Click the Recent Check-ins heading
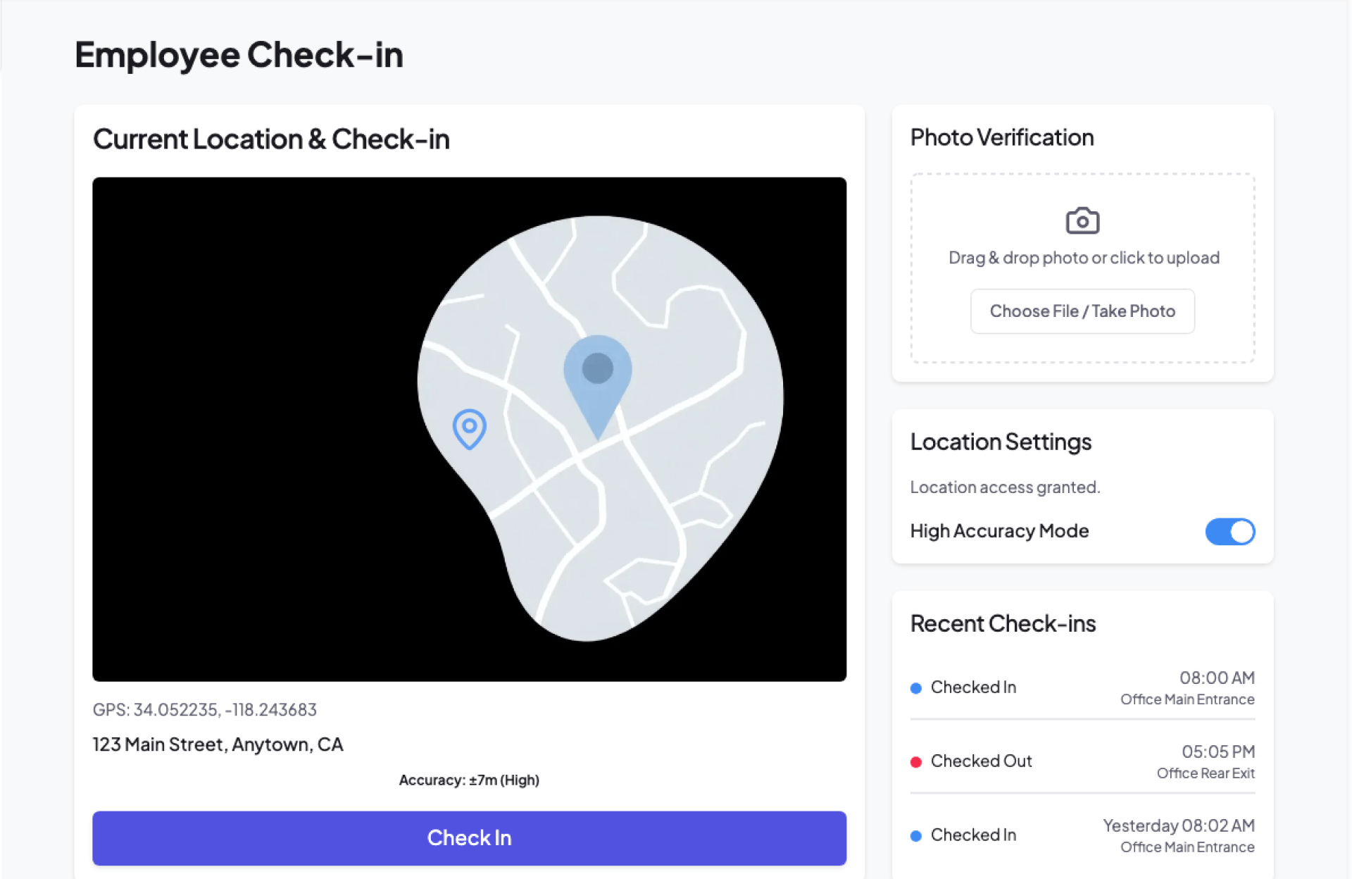Viewport: 1352px width, 879px height. (1003, 624)
